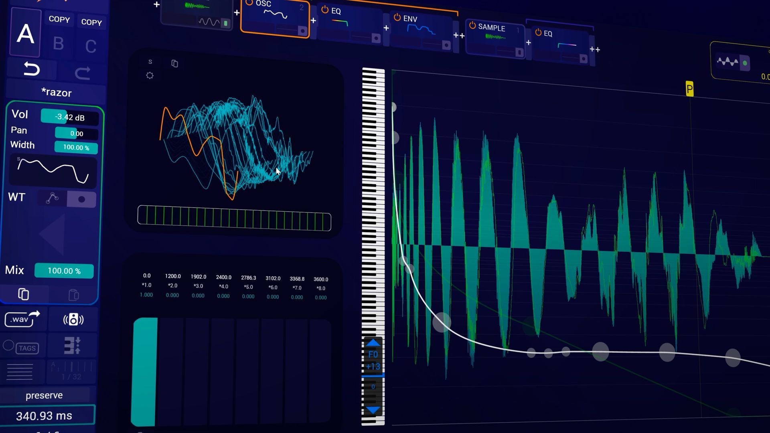This screenshot has height=433, width=770.
Task: Open the wavetable gear settings
Action: click(150, 75)
